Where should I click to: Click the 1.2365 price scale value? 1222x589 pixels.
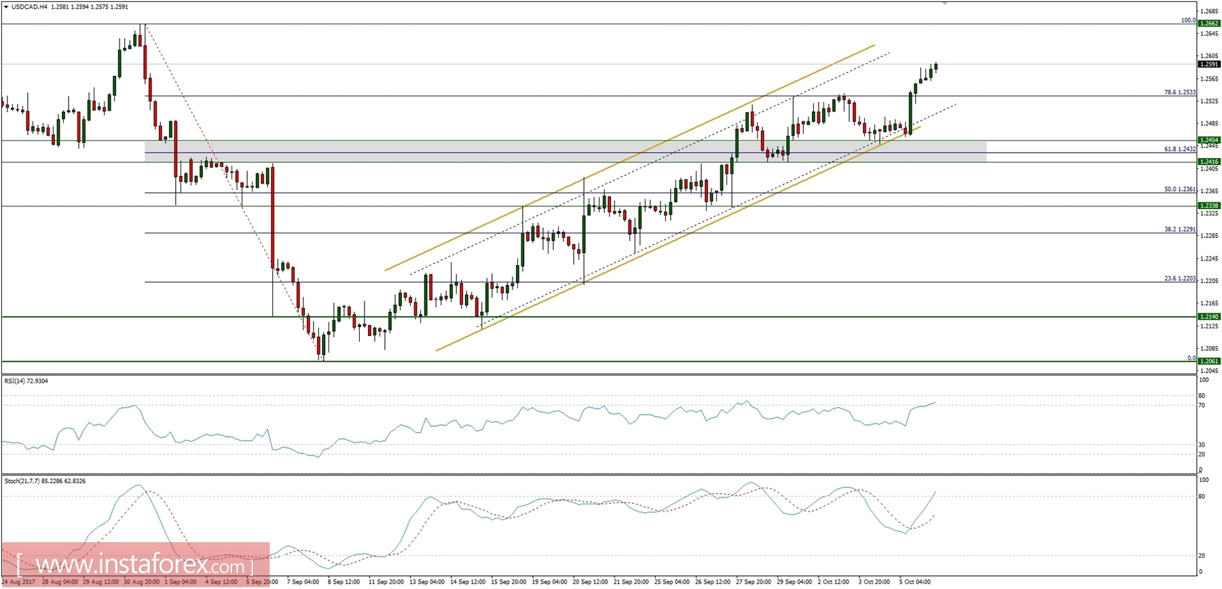tap(1209, 191)
